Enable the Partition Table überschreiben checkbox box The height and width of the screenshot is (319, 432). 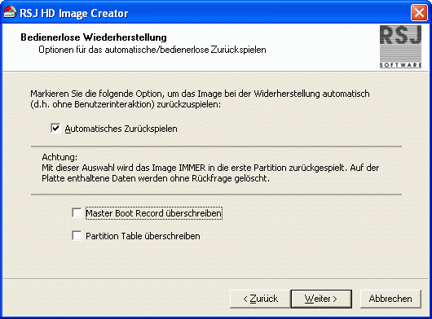coord(77,235)
